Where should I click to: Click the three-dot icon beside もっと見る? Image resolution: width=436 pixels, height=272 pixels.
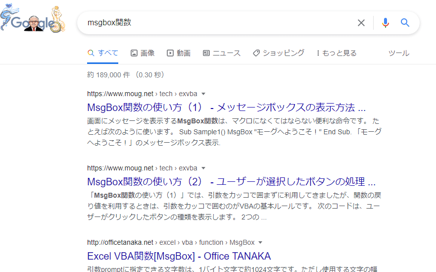pyautogui.click(x=318, y=53)
